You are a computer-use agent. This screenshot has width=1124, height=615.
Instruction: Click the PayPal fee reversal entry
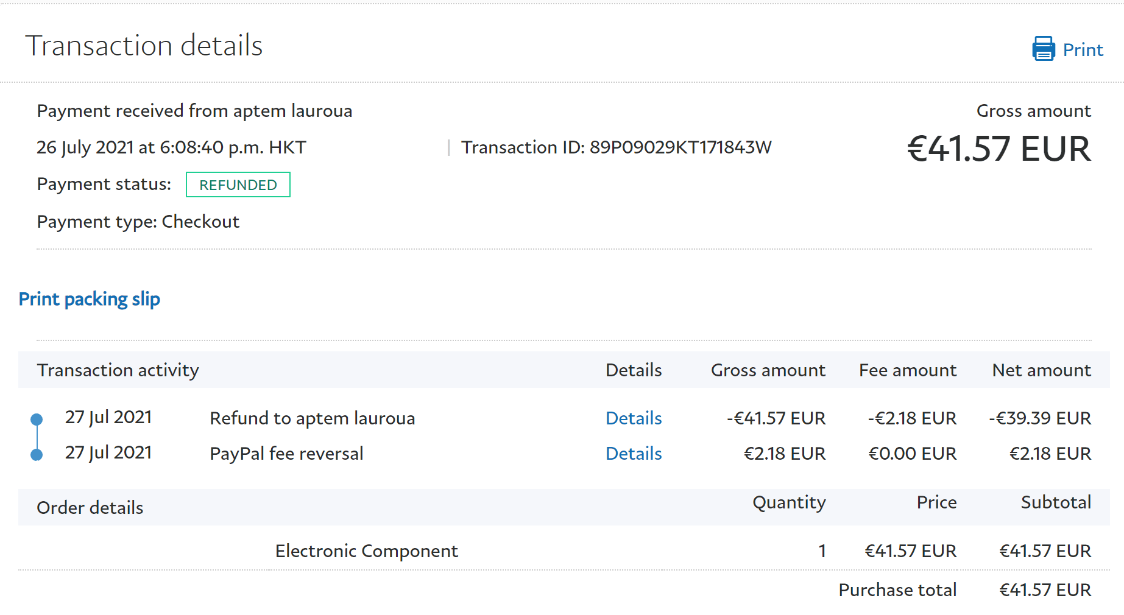286,454
